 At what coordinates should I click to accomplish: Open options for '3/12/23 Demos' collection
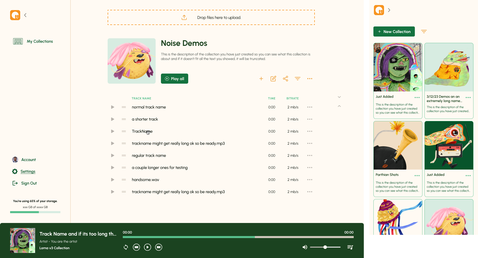tap(468, 98)
